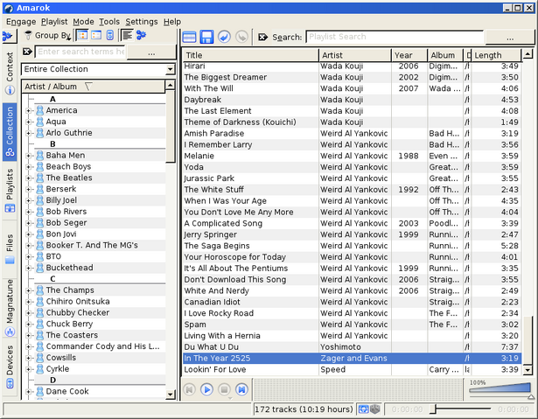Open the Group By dropdown
The height and width of the screenshot is (419, 538).
pyautogui.click(x=52, y=35)
